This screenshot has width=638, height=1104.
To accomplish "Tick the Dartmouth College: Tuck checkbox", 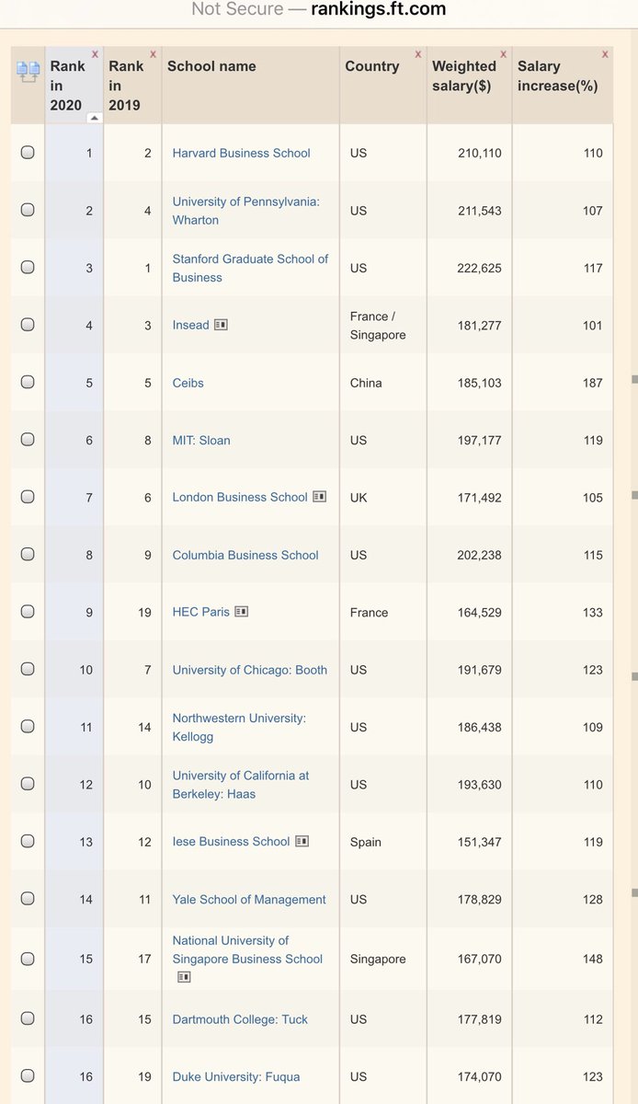I will click(x=28, y=1018).
